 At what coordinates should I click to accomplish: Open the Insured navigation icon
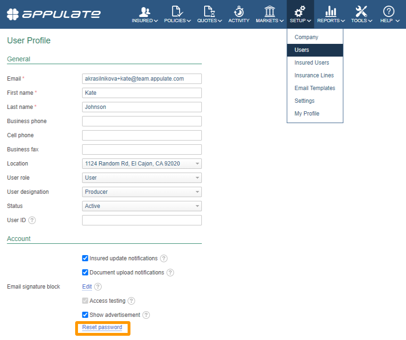pos(145,12)
